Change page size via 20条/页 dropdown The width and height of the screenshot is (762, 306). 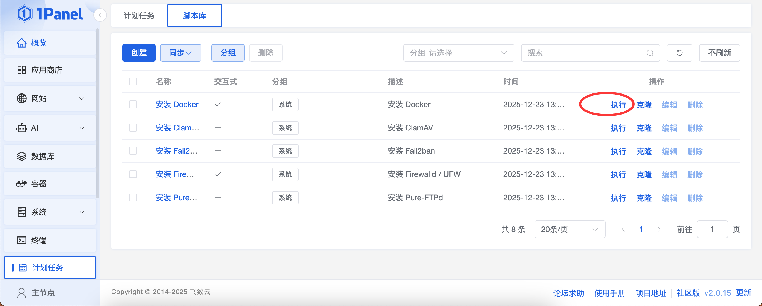tap(570, 229)
